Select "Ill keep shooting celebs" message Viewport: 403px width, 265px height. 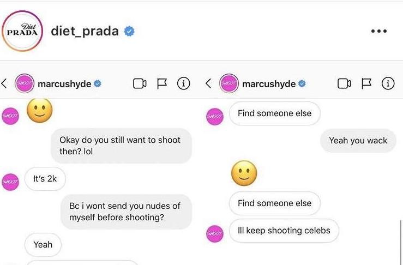click(x=284, y=231)
